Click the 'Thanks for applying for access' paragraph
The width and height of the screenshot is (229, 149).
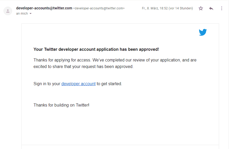tap(115, 63)
